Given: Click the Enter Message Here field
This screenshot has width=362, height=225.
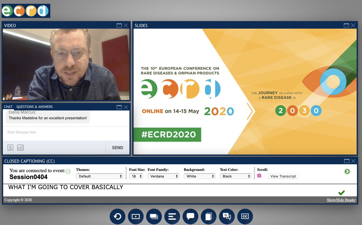Looking at the screenshot, I should pyautogui.click(x=66, y=132).
